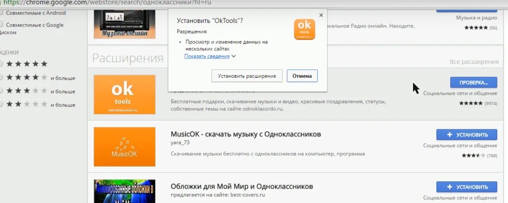
Task: Open MusicOK - скачать музыку title
Action: coord(246,134)
